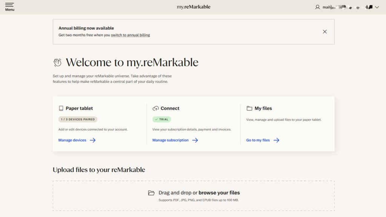Click the account person icon
Viewport: 386px width, 217px height.
pyautogui.click(x=318, y=7)
